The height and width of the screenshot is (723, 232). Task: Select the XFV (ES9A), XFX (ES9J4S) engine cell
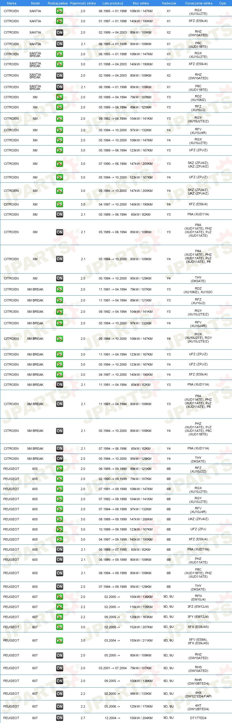pyautogui.click(x=198, y=641)
